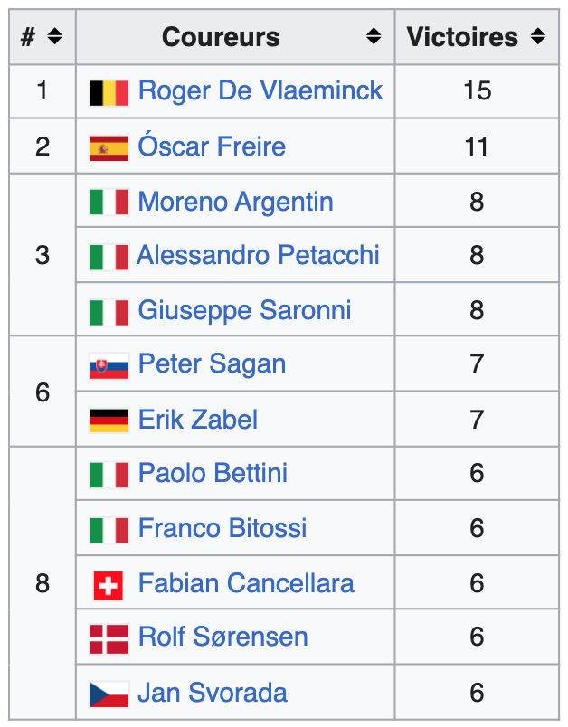
Task: Click the Italian flag beside Moreno Argentin
Action: coord(109,203)
